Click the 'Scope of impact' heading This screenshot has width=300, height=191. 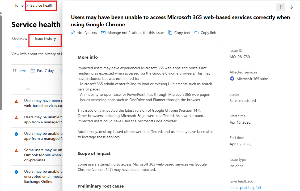click(x=94, y=153)
